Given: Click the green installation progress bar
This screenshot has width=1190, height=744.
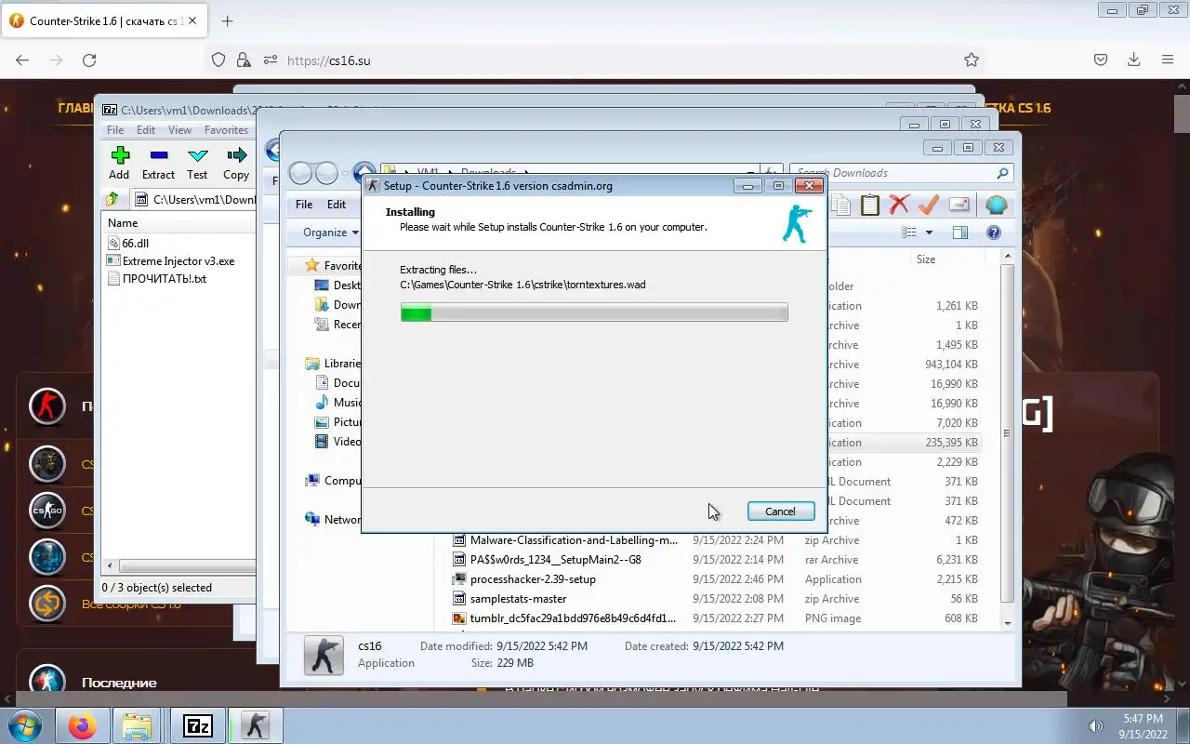Looking at the screenshot, I should click(594, 313).
